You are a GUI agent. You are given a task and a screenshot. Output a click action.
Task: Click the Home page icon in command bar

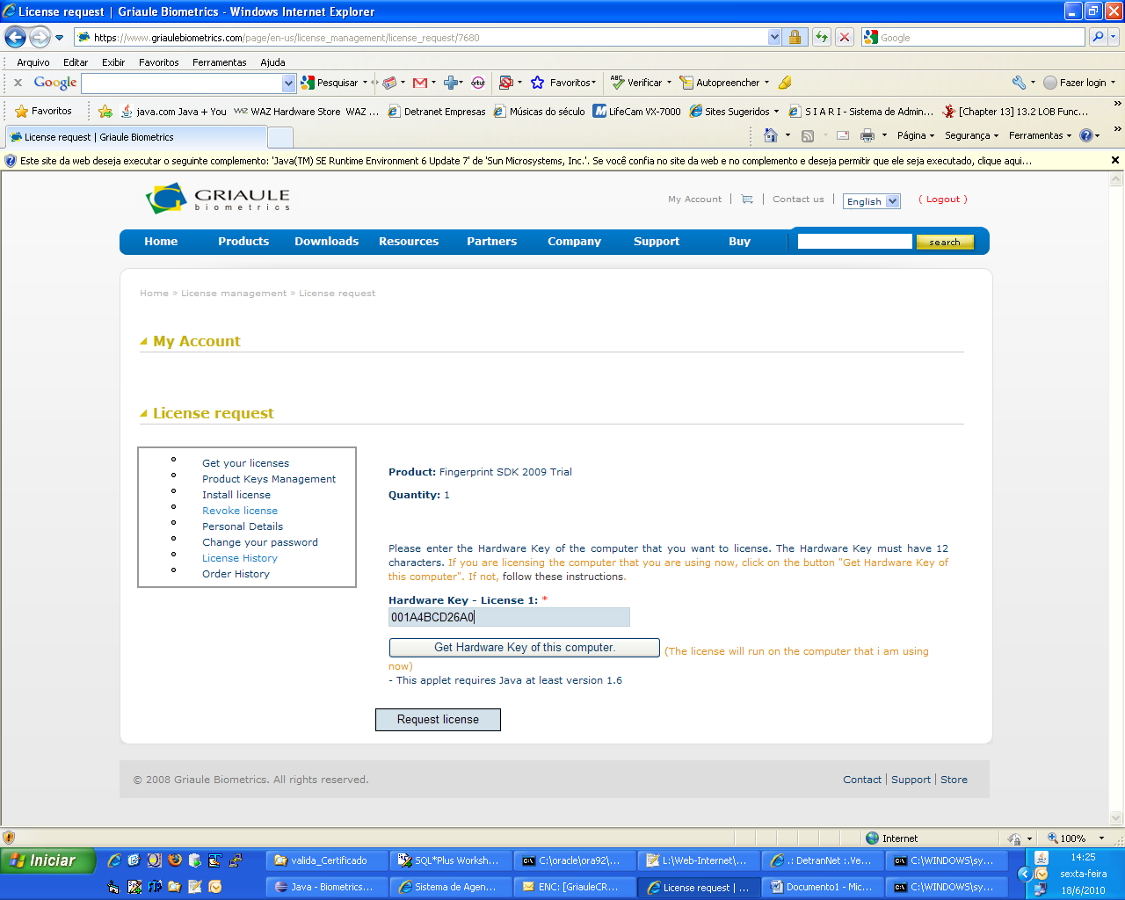[x=771, y=135]
